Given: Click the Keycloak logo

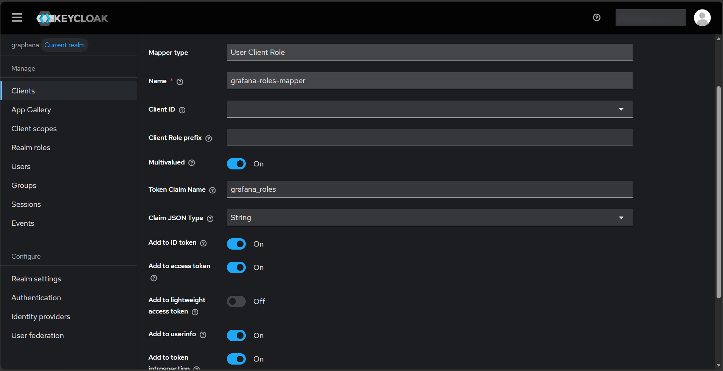Looking at the screenshot, I should coord(72,18).
